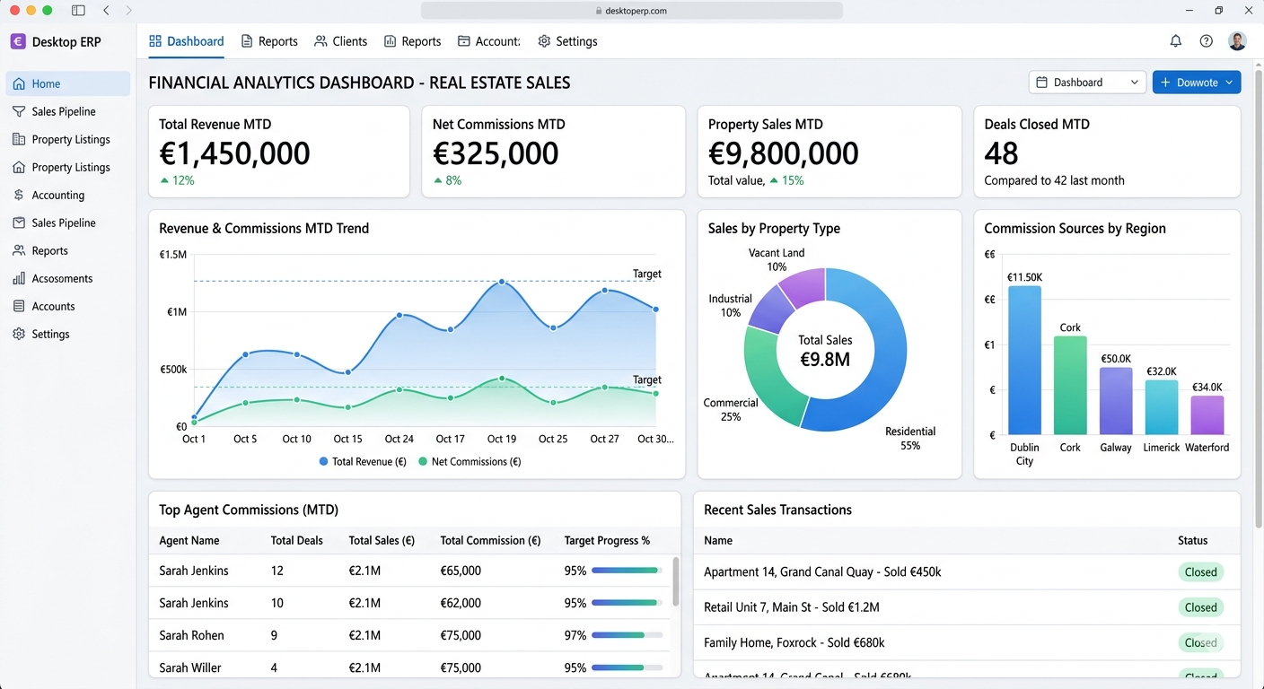Open the Dashboard view selector dropdown

(1086, 82)
